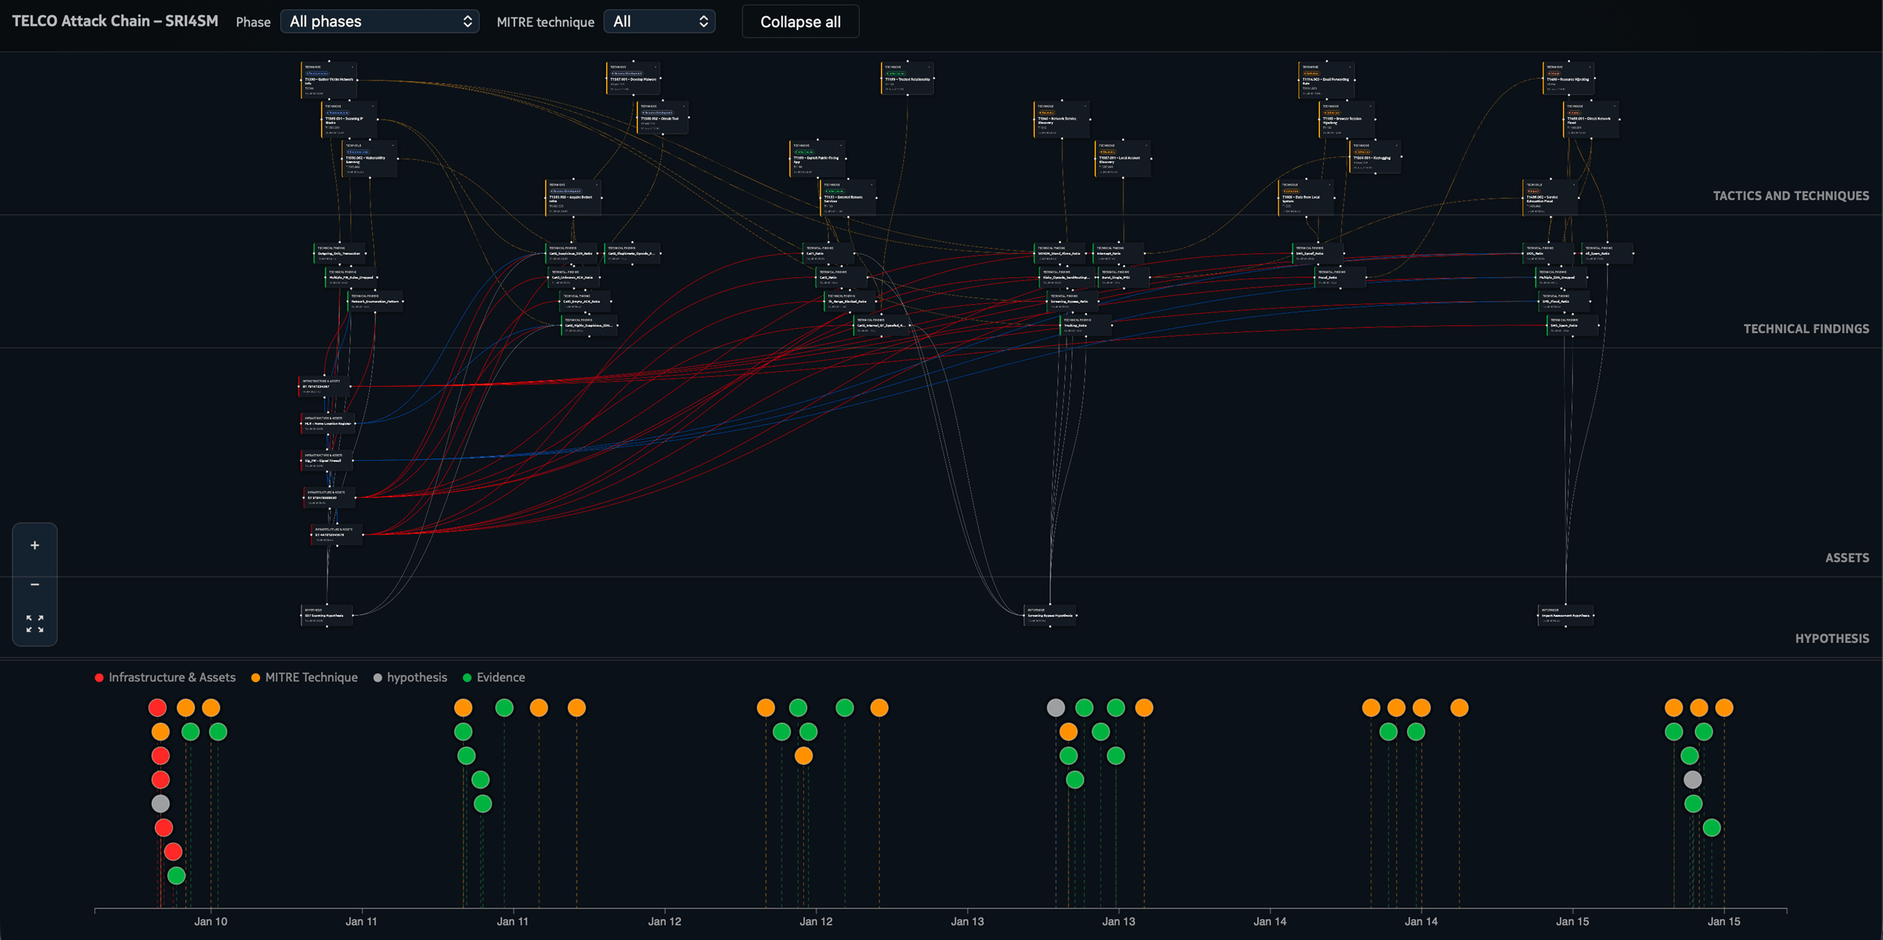1883x940 pixels.
Task: Click the Screening Bypass Hypothesis node
Action: coord(1051,614)
